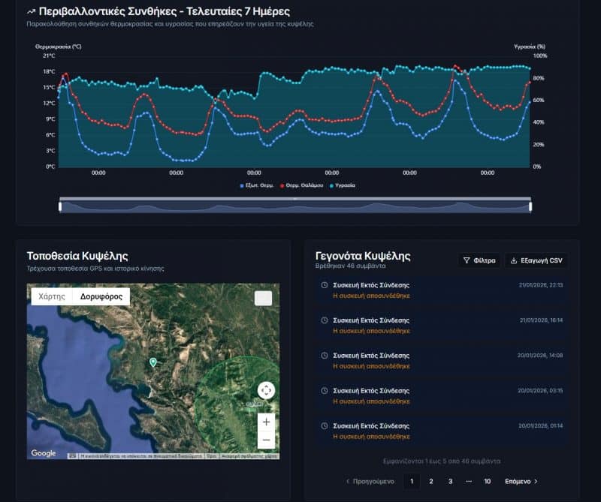Switch map to Χάρτης view
The image size is (601, 502).
52,296
